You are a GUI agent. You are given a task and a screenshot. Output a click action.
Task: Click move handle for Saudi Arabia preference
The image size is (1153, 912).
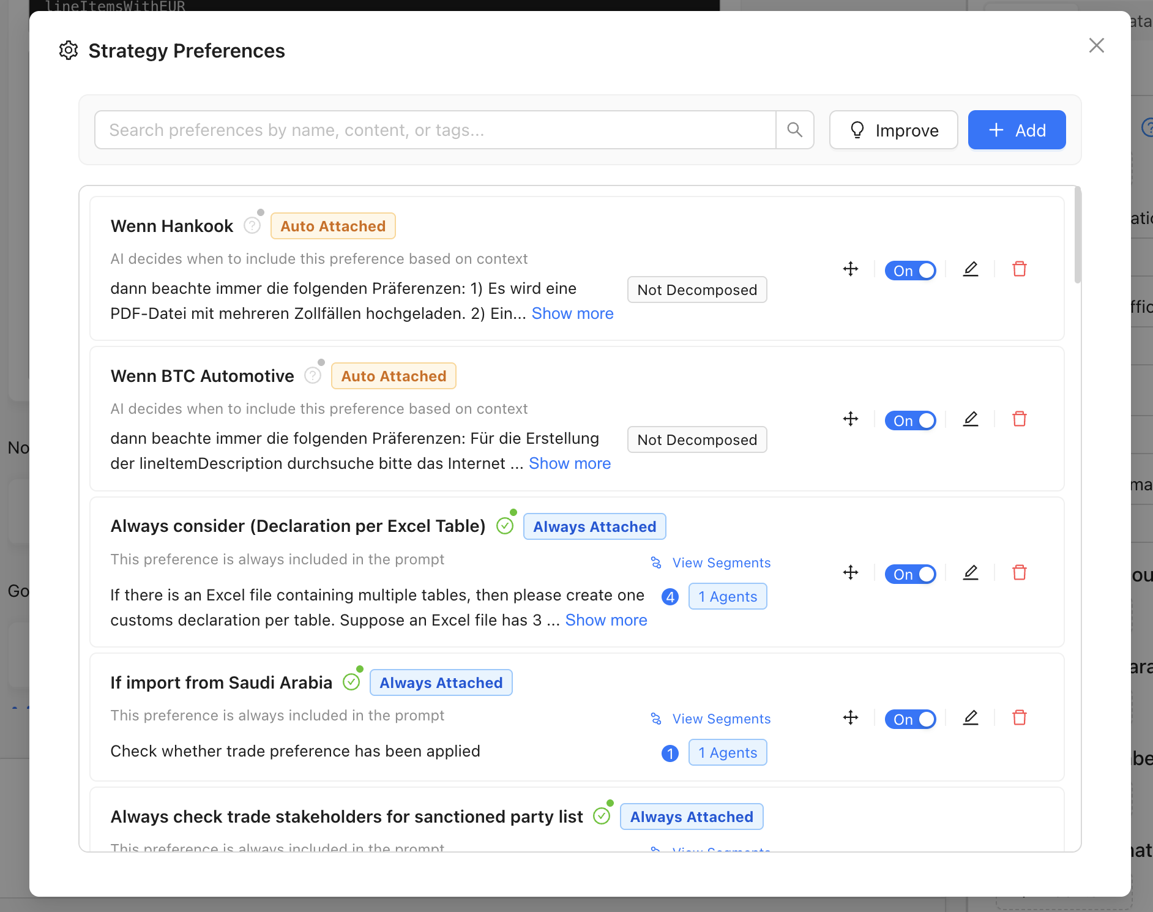pyautogui.click(x=850, y=718)
